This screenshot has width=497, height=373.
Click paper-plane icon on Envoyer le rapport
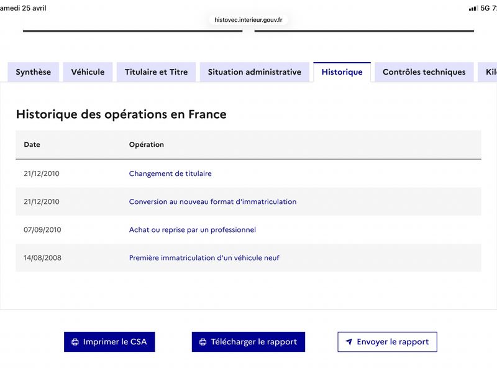point(349,341)
